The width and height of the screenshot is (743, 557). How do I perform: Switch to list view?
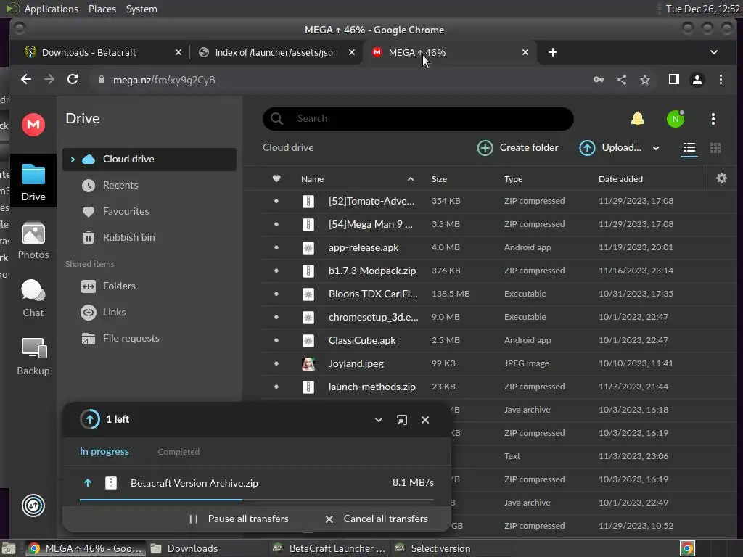(689, 148)
